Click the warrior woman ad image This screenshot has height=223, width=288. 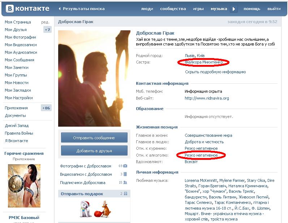click(24, 186)
